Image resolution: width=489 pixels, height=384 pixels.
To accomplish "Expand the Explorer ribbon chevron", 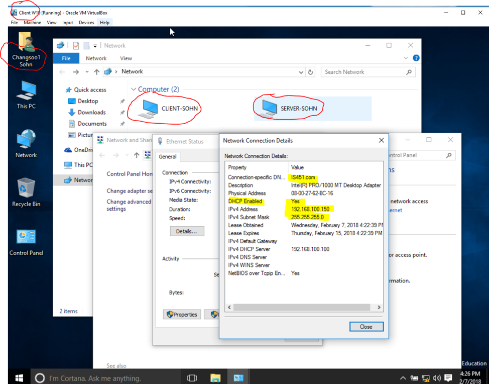I will pyautogui.click(x=406, y=58).
